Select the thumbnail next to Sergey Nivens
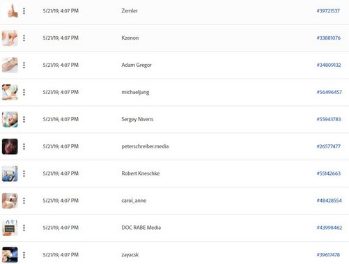The image size is (349, 264). point(10,119)
